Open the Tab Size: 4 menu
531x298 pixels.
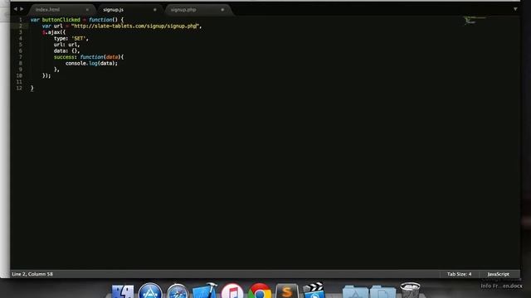[459, 274]
